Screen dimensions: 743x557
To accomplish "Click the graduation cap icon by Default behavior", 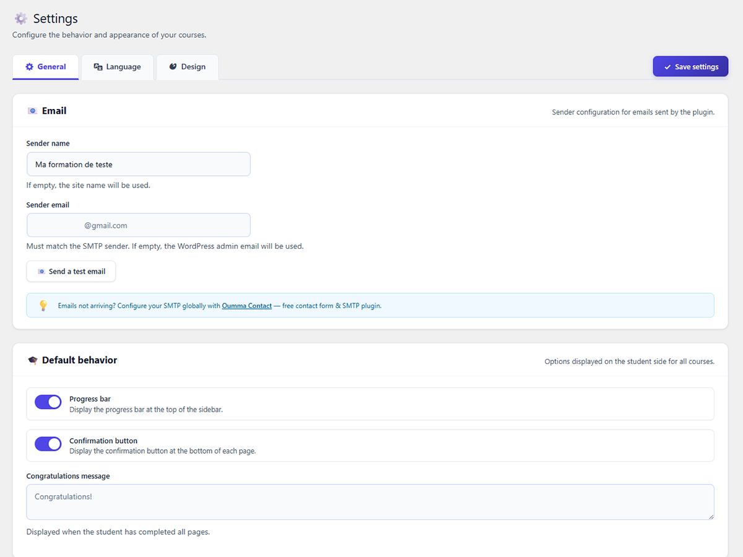I will point(33,360).
